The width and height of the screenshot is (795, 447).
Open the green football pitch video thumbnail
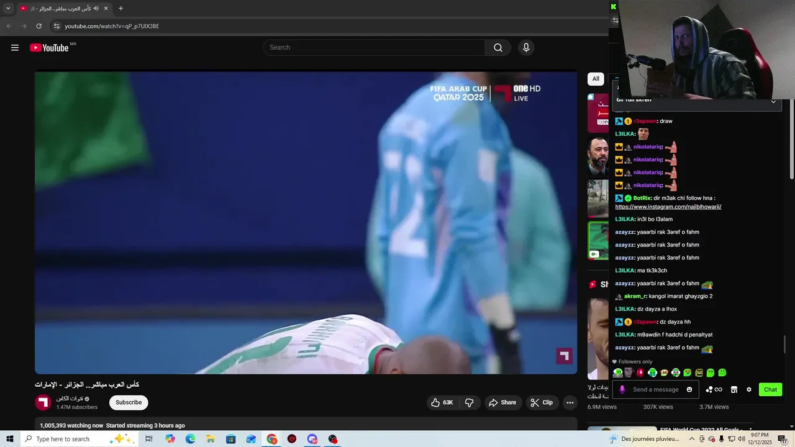pyautogui.click(x=598, y=240)
